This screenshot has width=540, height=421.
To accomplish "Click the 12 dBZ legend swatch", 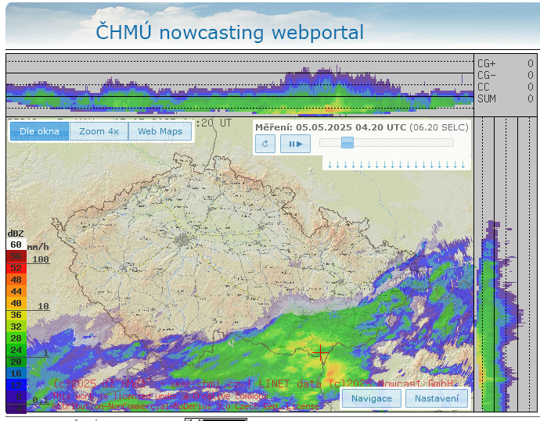I will click(16, 385).
